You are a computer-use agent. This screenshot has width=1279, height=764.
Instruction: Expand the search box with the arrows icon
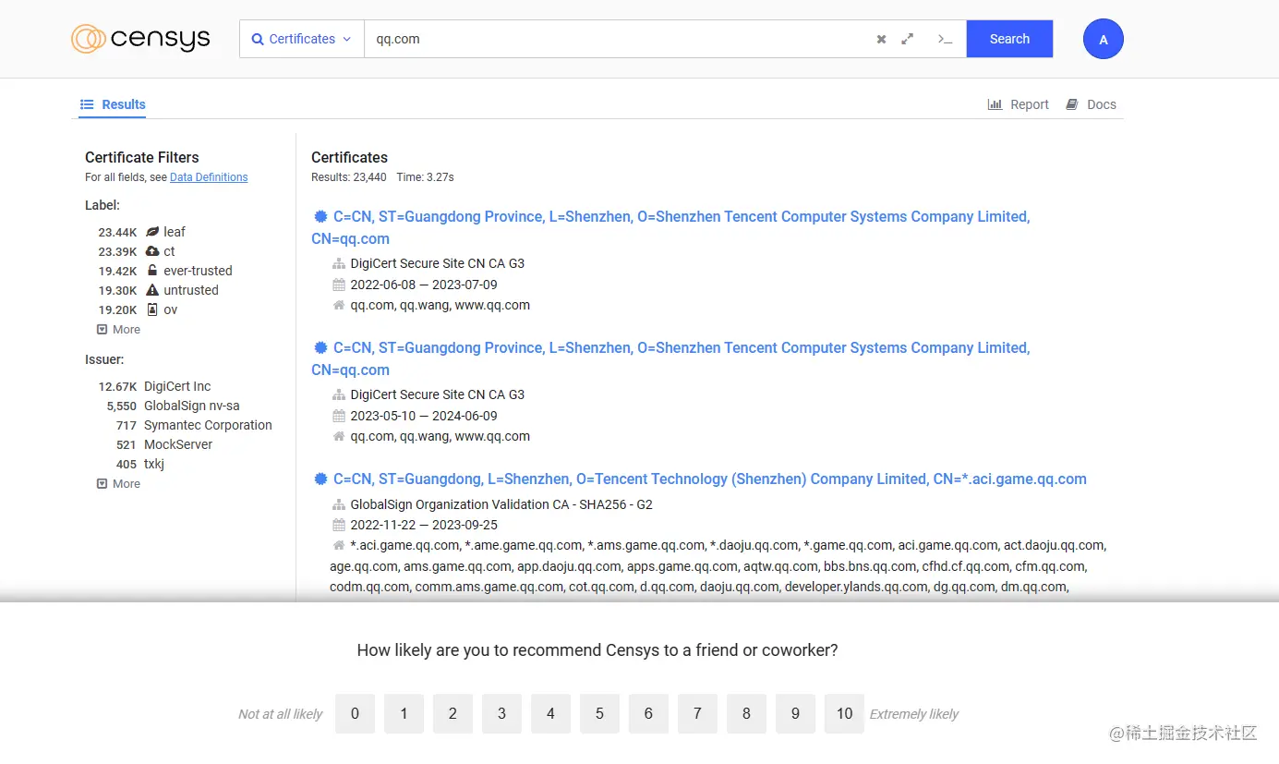pyautogui.click(x=908, y=39)
